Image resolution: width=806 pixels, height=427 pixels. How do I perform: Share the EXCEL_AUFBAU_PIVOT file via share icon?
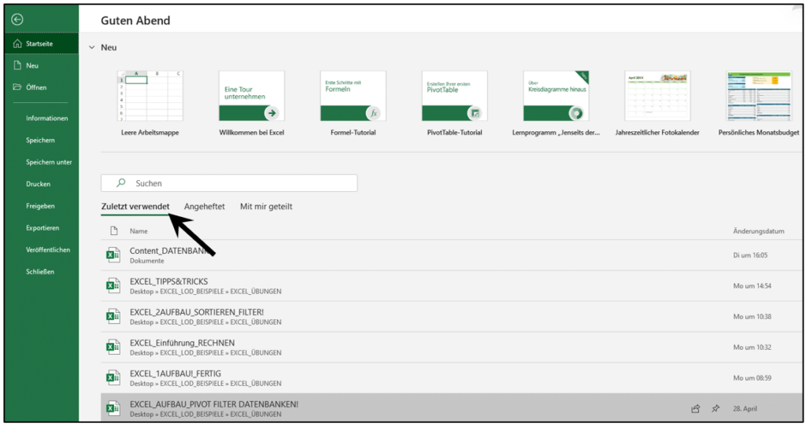696,409
